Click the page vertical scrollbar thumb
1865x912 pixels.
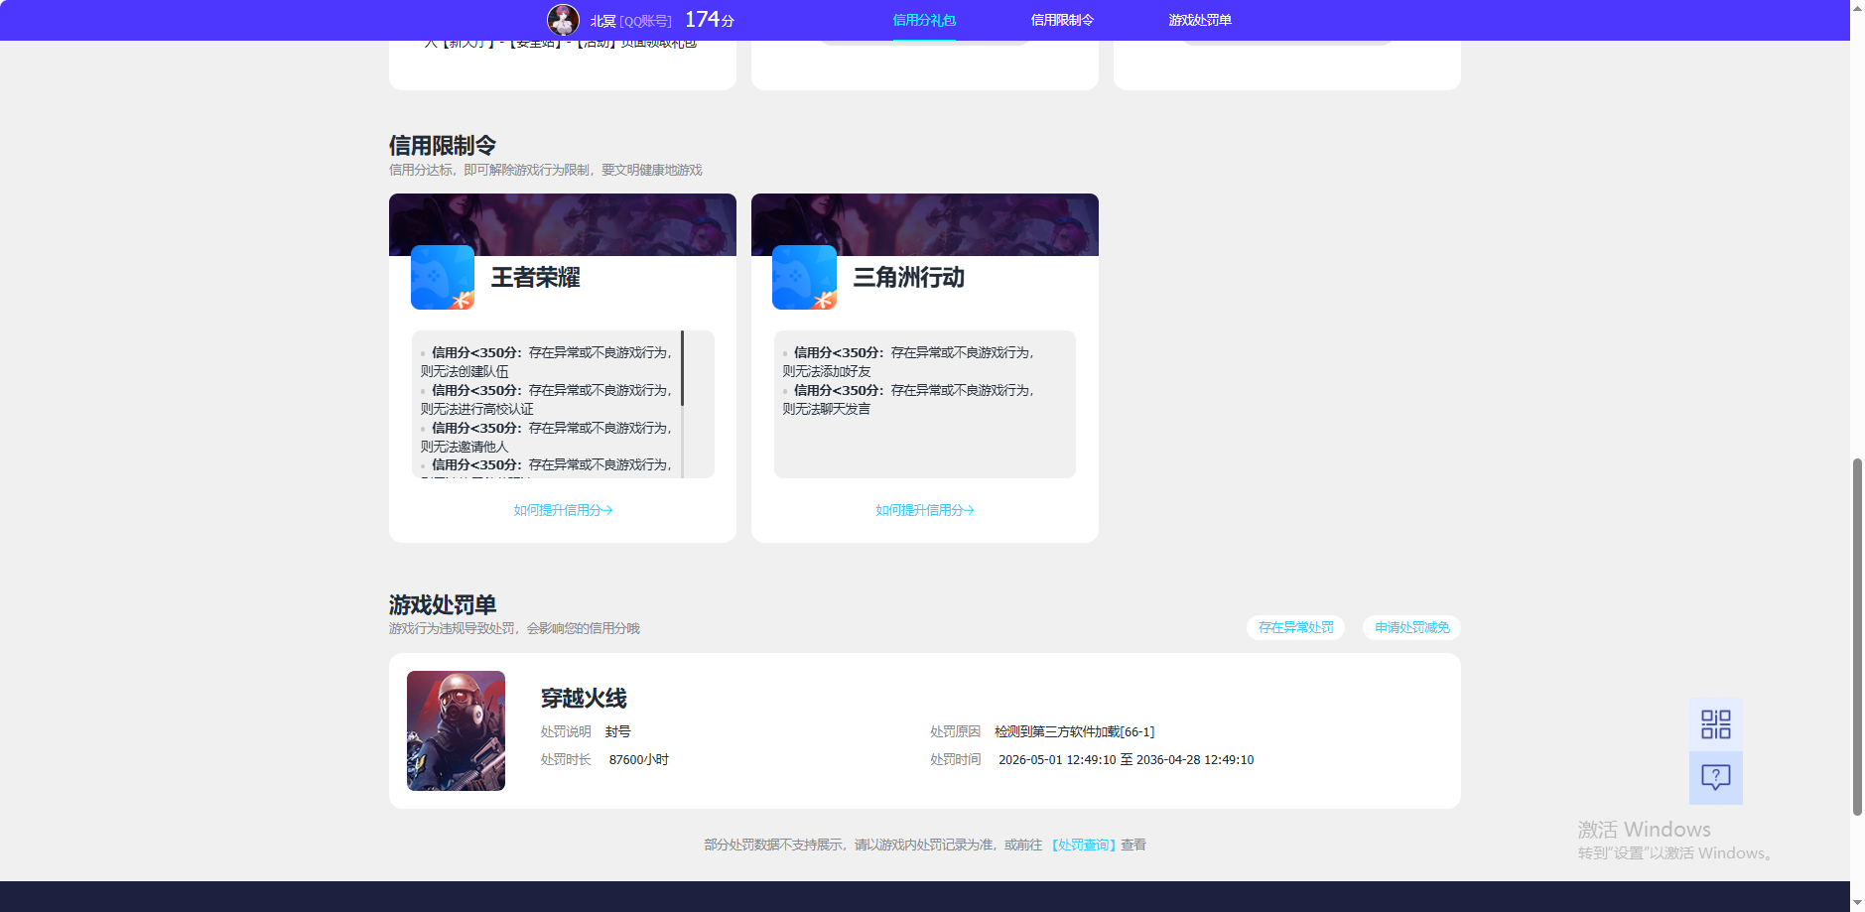[x=1857, y=636]
